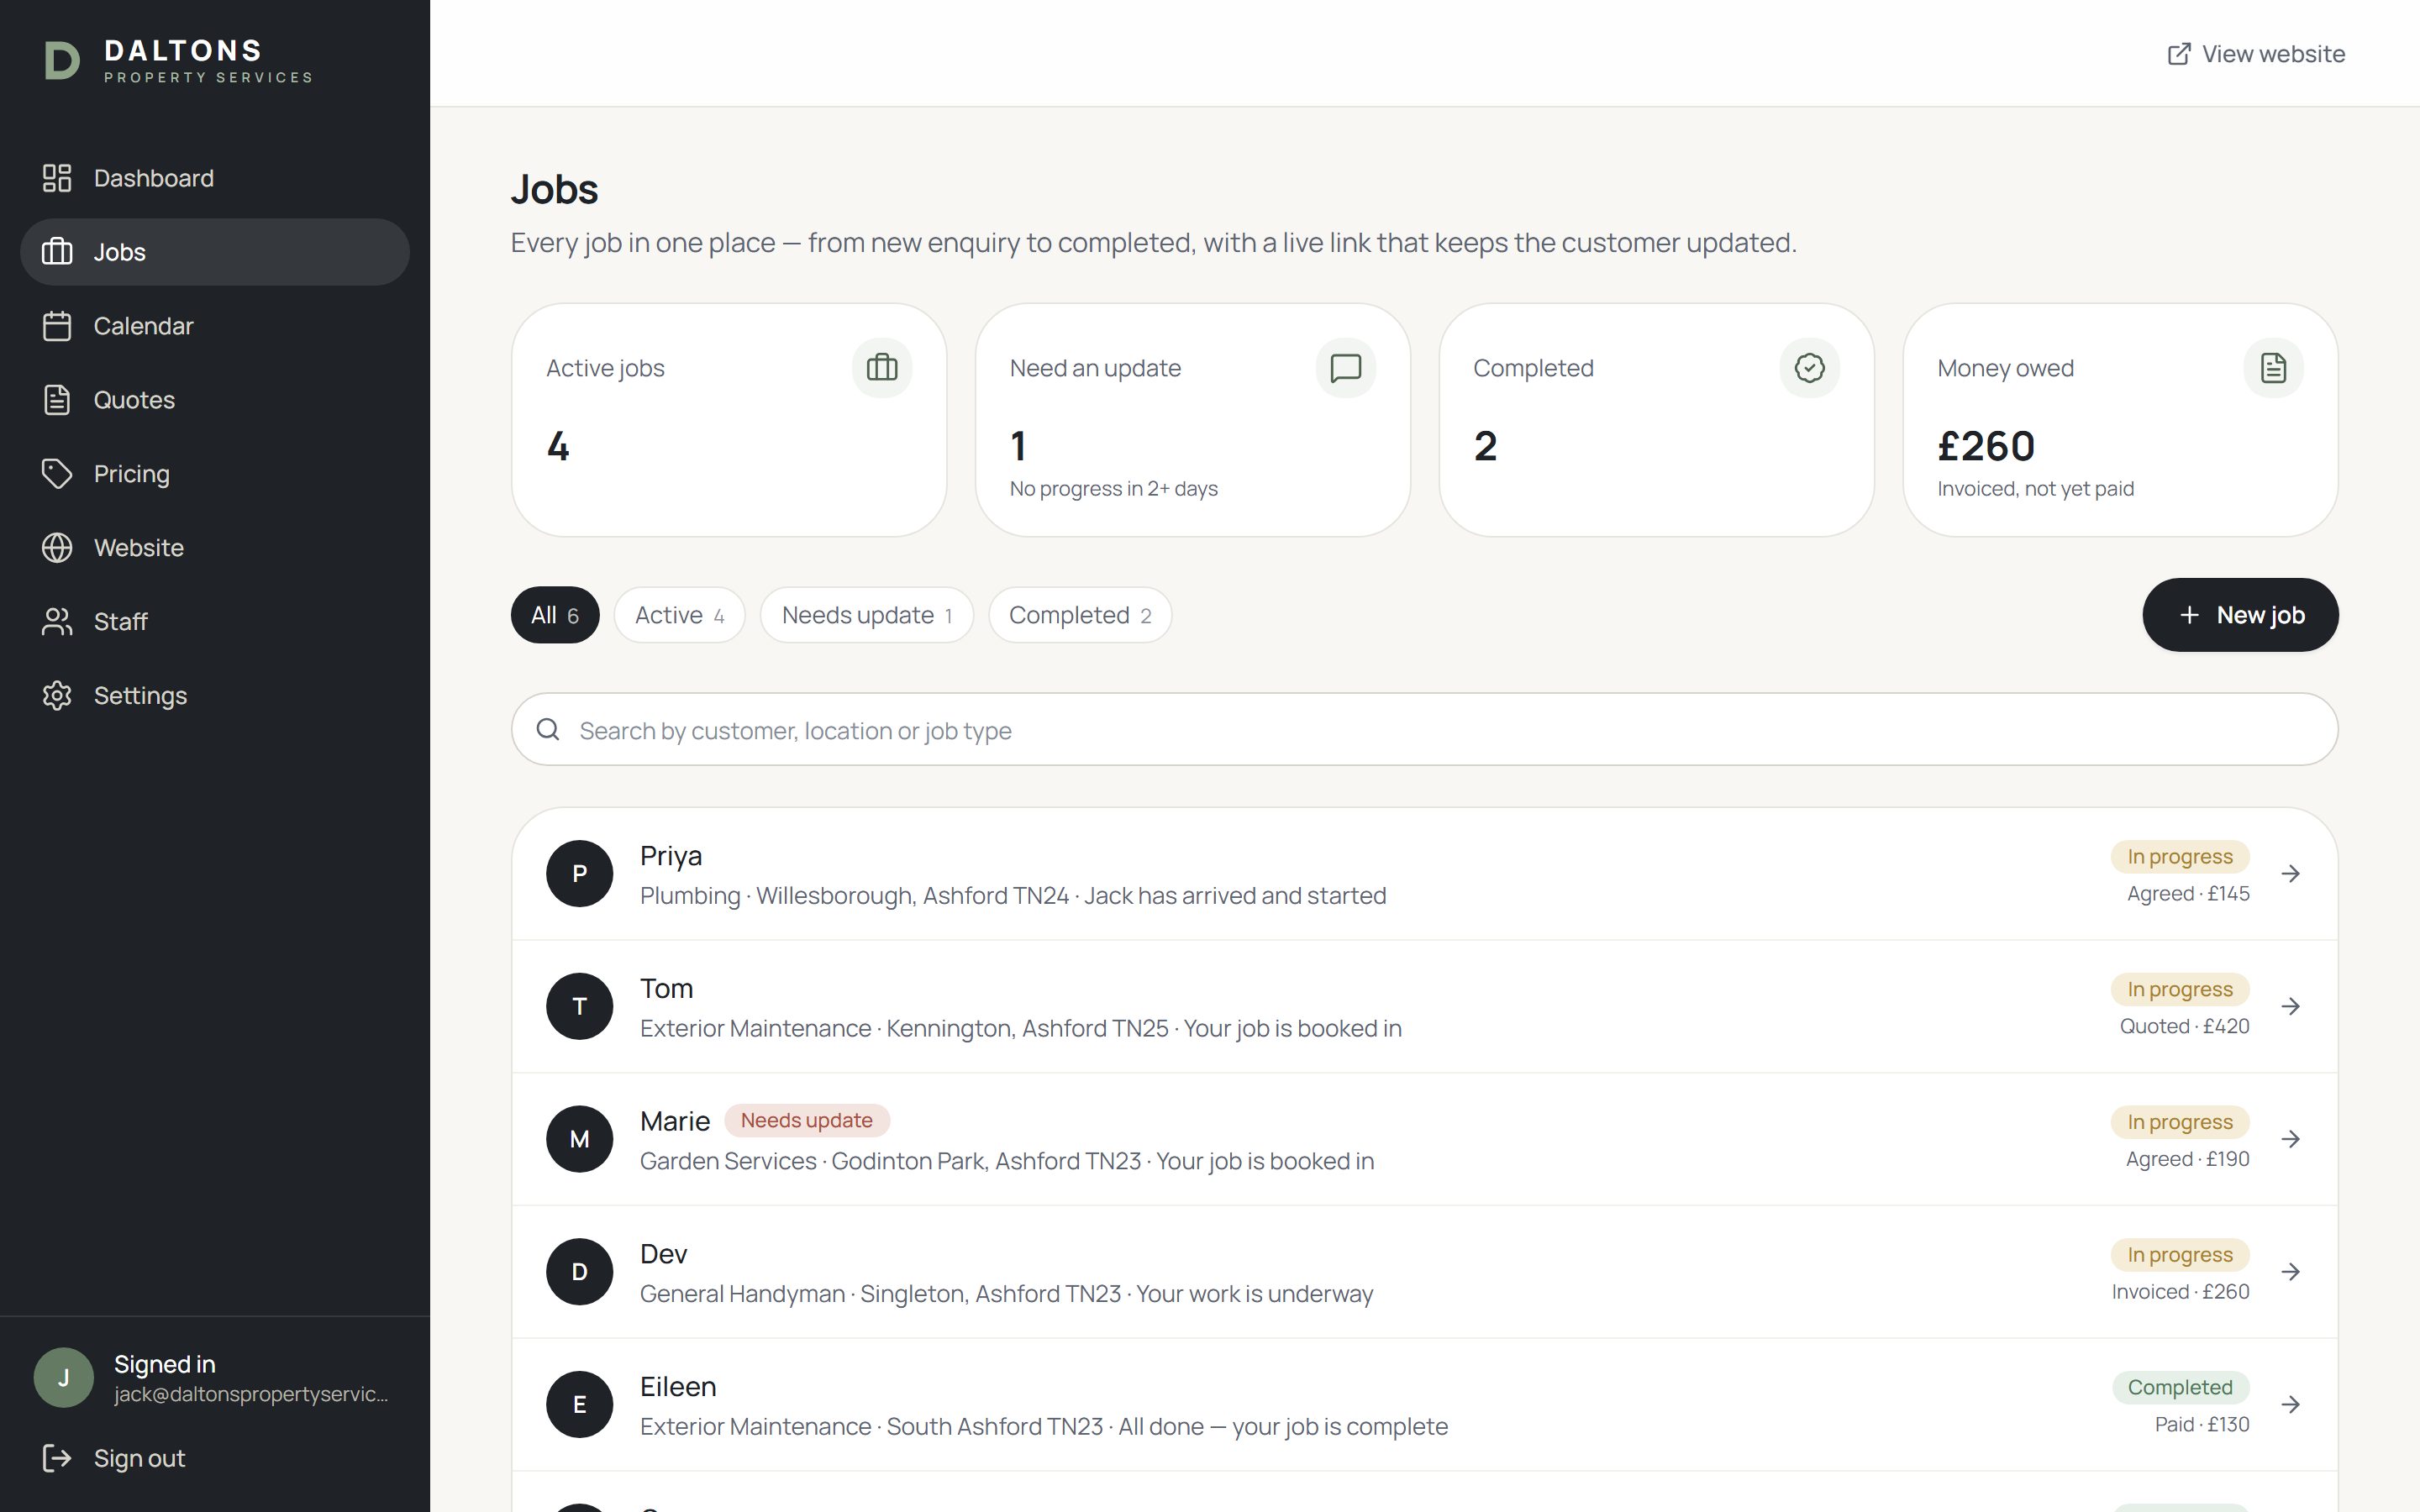Click the In progress badge on Tom's row
Screen dimensions: 2420x1512
2180,989
